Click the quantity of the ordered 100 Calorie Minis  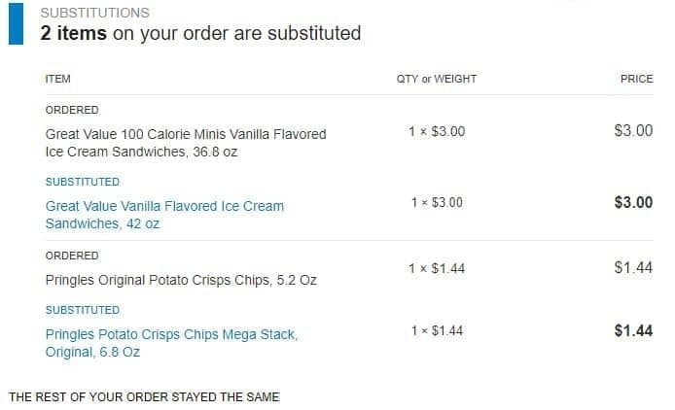(437, 131)
